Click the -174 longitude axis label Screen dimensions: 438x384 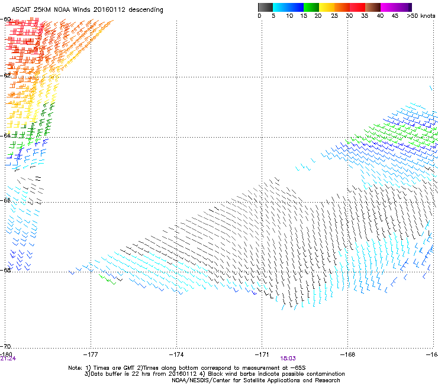tap(176, 354)
